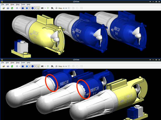Expand BFC dropdown arrow in lower window
Viewport: 161px width, 120px height.
pyautogui.click(x=45, y=66)
